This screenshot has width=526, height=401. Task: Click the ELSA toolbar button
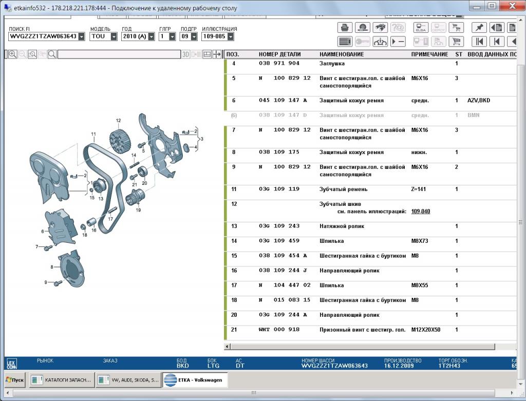coord(421,28)
